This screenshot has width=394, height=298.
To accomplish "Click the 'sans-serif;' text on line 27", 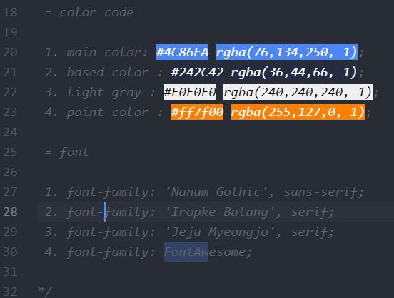I will 323,192.
